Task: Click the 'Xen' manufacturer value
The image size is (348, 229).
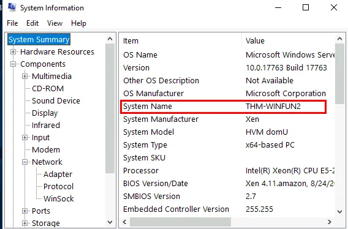Action: [252, 119]
